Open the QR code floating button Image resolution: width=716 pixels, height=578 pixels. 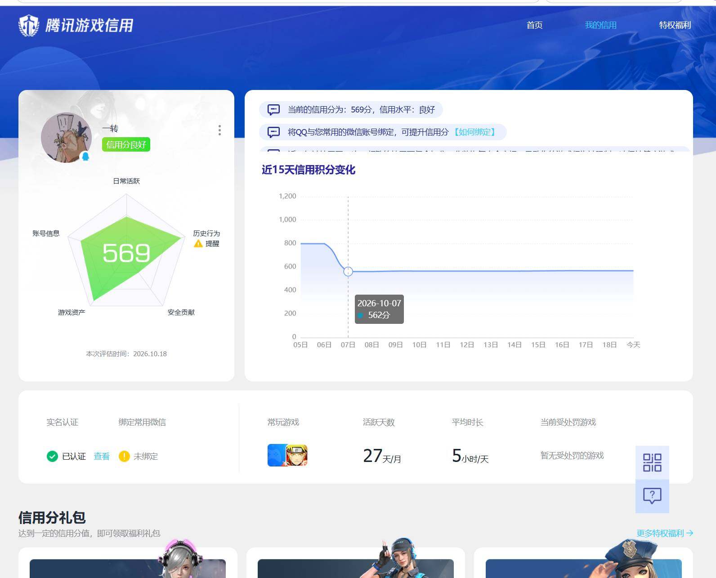coord(652,462)
